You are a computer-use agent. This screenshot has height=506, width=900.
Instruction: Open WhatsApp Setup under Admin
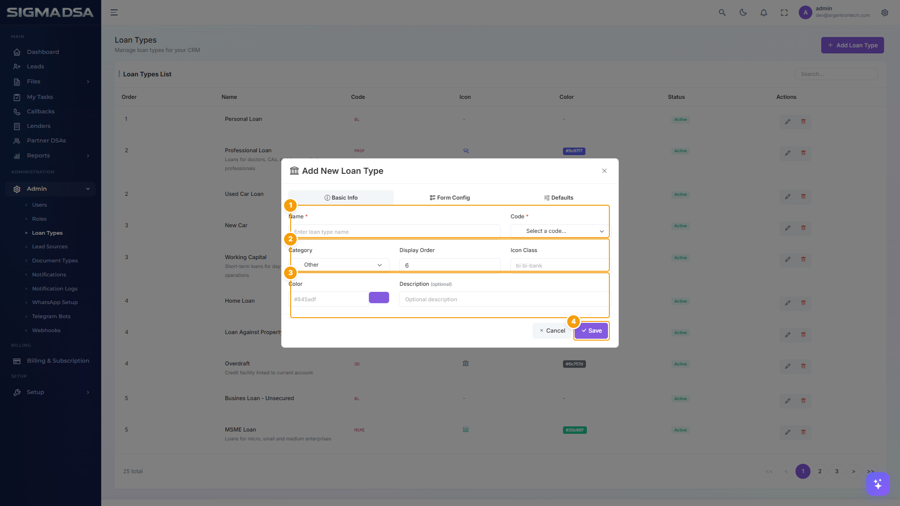55,302
